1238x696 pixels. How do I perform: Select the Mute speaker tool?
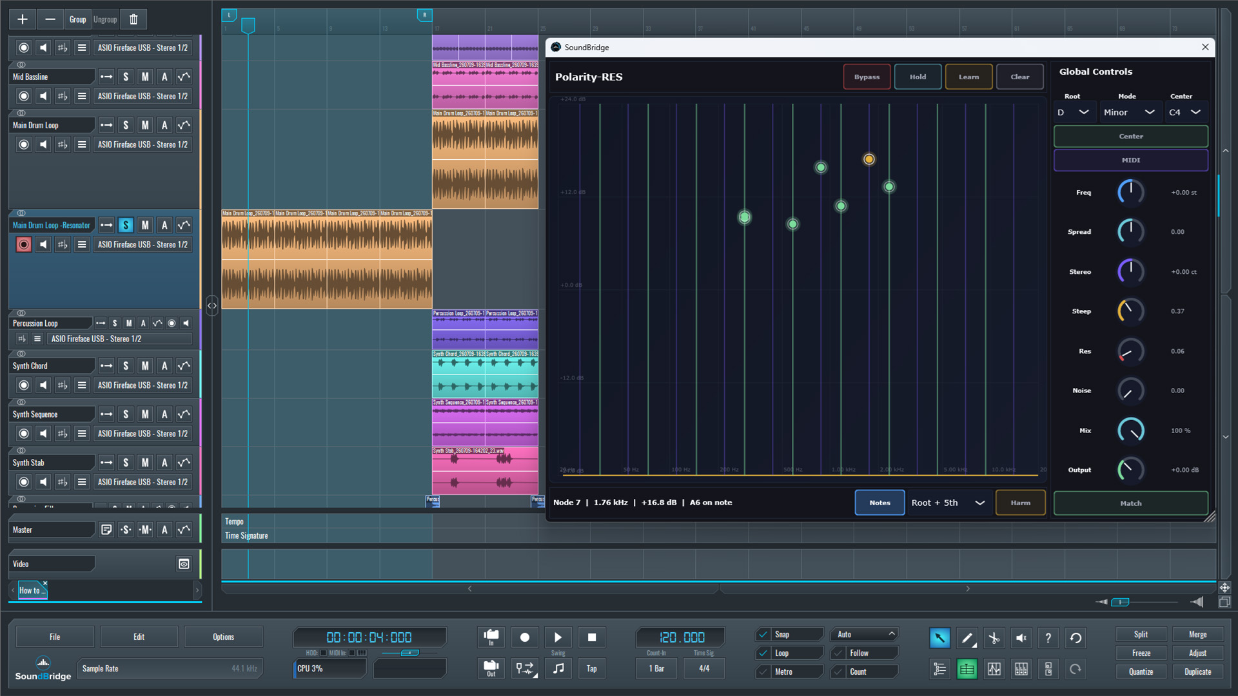click(1021, 638)
